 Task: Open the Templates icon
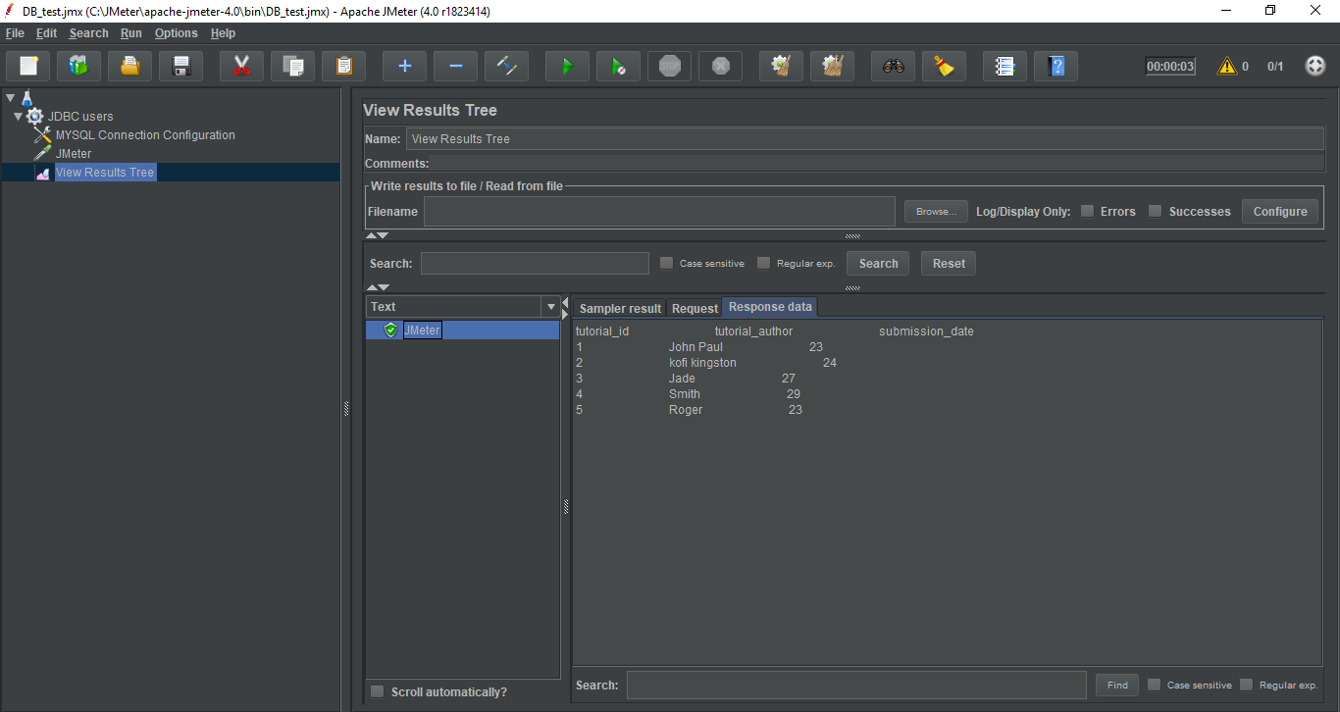click(x=79, y=67)
